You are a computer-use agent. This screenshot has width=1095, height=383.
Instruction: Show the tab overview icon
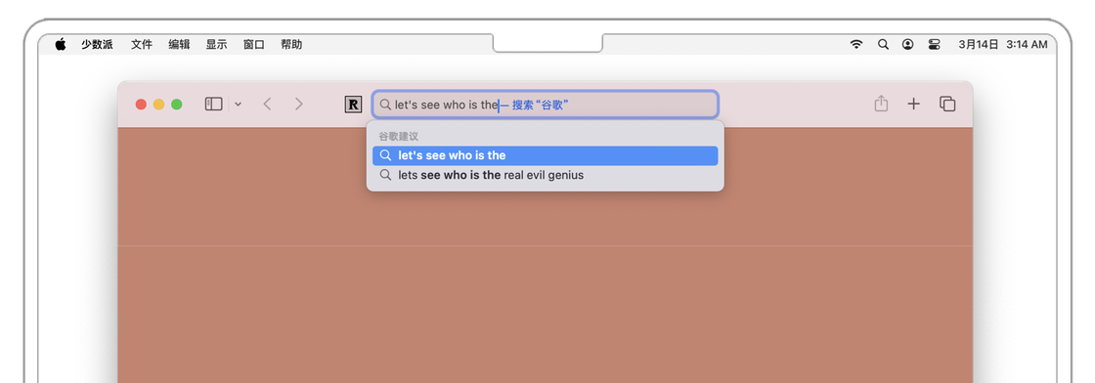tap(947, 104)
